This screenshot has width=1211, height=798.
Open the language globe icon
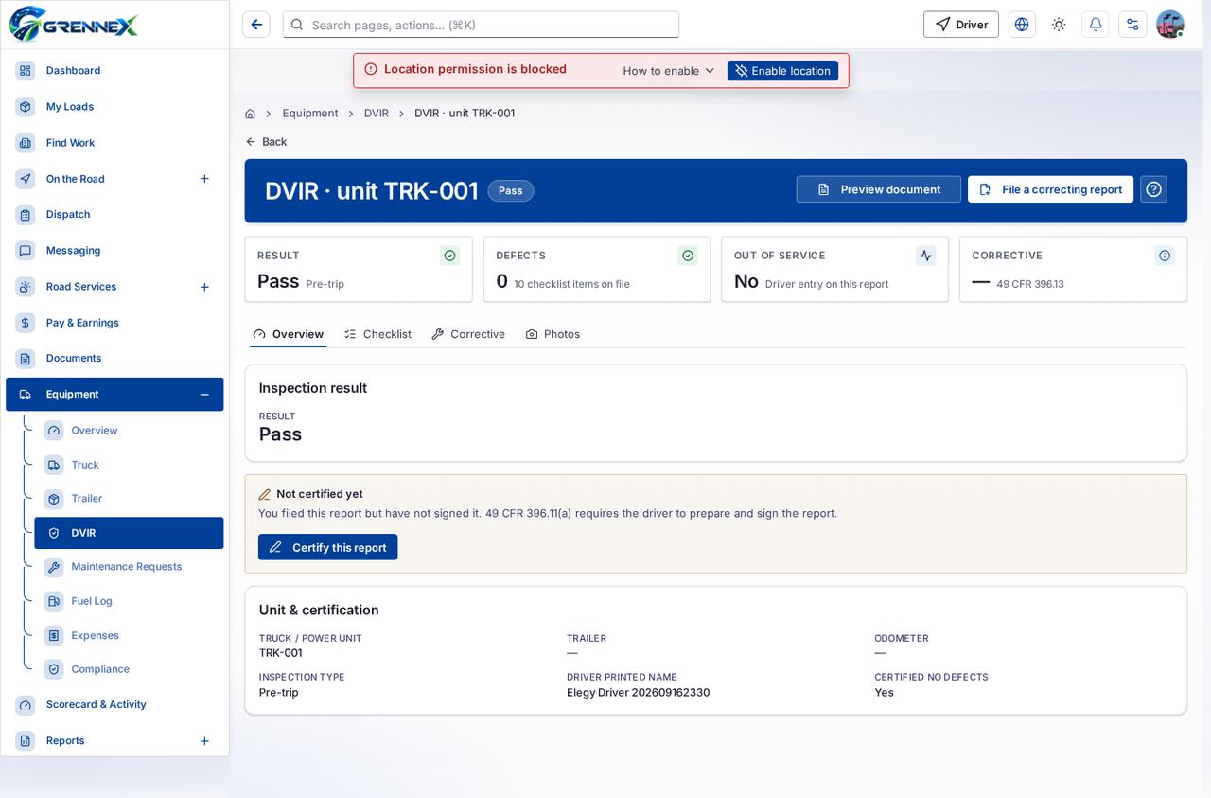coord(1022,25)
